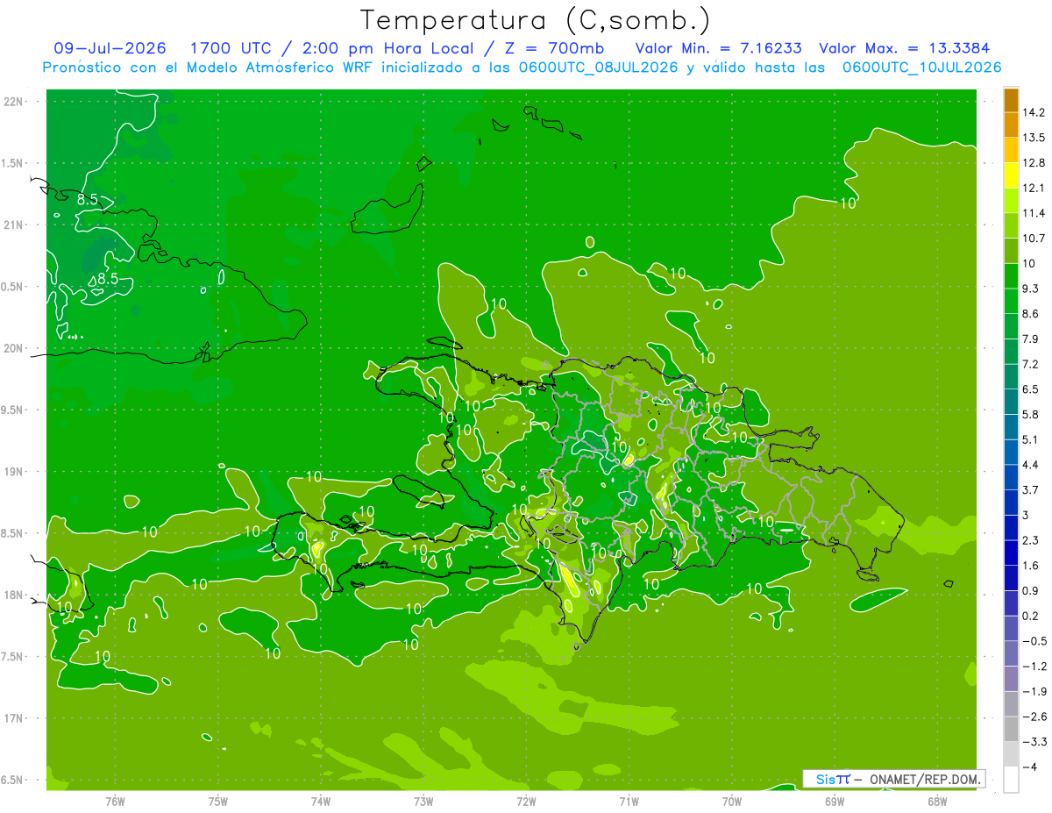Click the 7.2 value on the color scale

pyautogui.click(x=1030, y=364)
